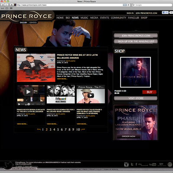Open Latin Billboard Awards red carpet photo
The image size is (173, 173).
coord(36,68)
